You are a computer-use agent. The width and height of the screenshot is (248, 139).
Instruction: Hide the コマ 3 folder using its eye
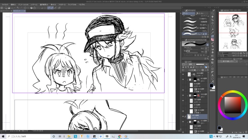pos(183,80)
